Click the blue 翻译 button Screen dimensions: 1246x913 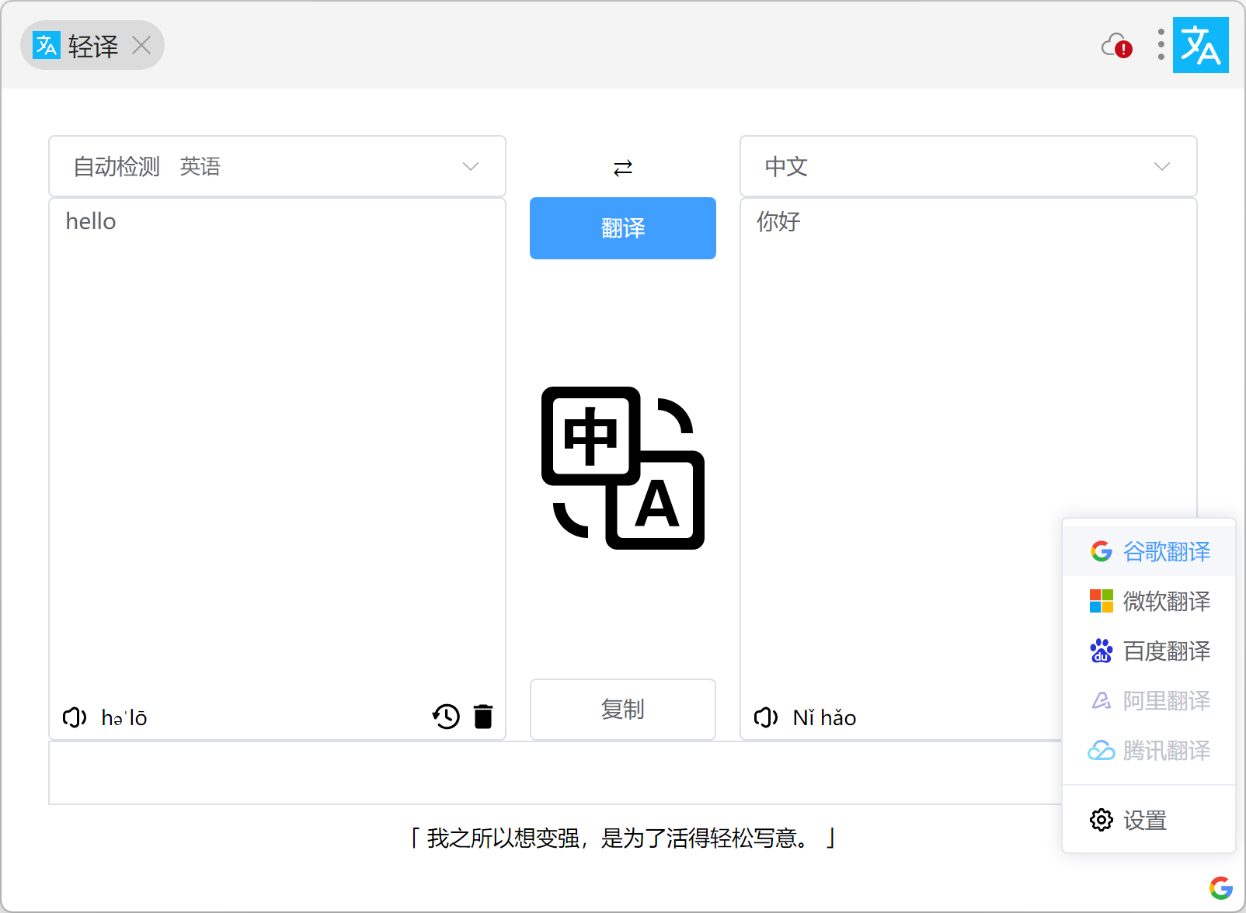click(623, 228)
